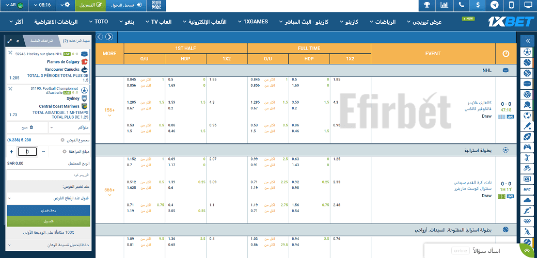Remove the Sydney vs Central Coast bet from slip
Screen dimensions: 537x258
click(x=10, y=89)
